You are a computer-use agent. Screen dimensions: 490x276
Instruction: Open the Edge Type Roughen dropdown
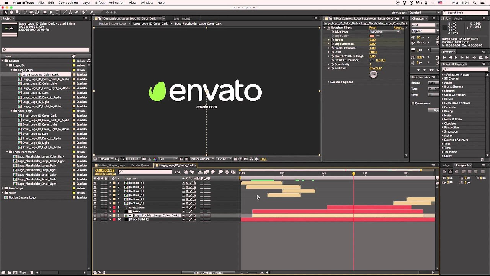coord(385,32)
